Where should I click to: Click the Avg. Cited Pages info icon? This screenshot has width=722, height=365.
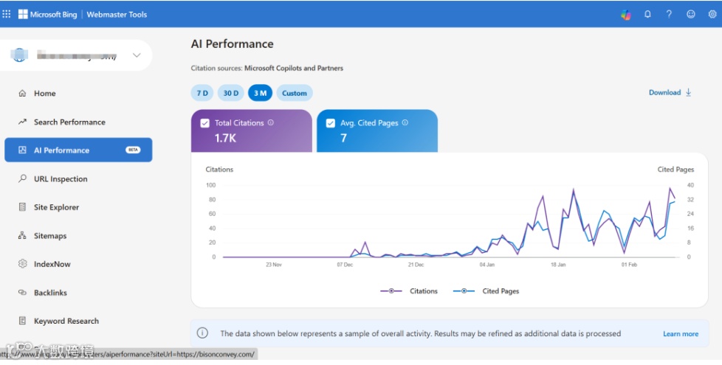pos(405,123)
